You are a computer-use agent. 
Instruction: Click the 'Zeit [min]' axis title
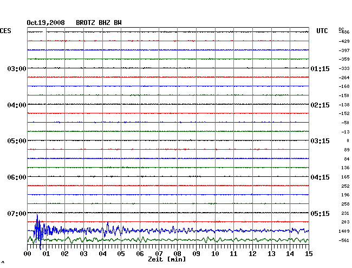tap(166, 260)
